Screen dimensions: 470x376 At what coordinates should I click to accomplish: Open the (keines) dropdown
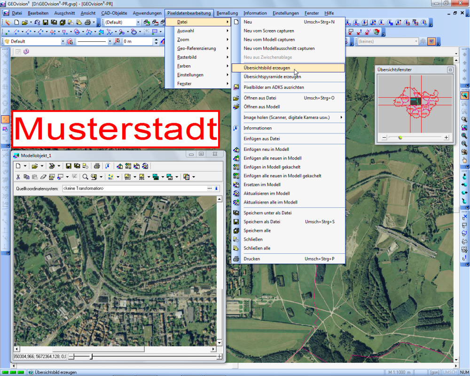click(x=416, y=41)
